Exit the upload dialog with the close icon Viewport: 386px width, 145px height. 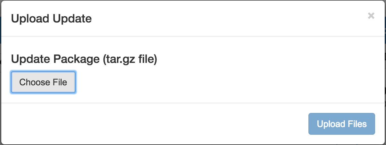click(x=371, y=16)
